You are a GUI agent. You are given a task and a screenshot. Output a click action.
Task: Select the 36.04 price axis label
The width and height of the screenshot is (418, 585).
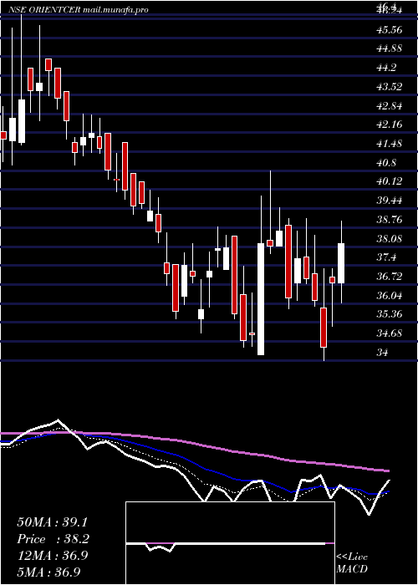(390, 296)
